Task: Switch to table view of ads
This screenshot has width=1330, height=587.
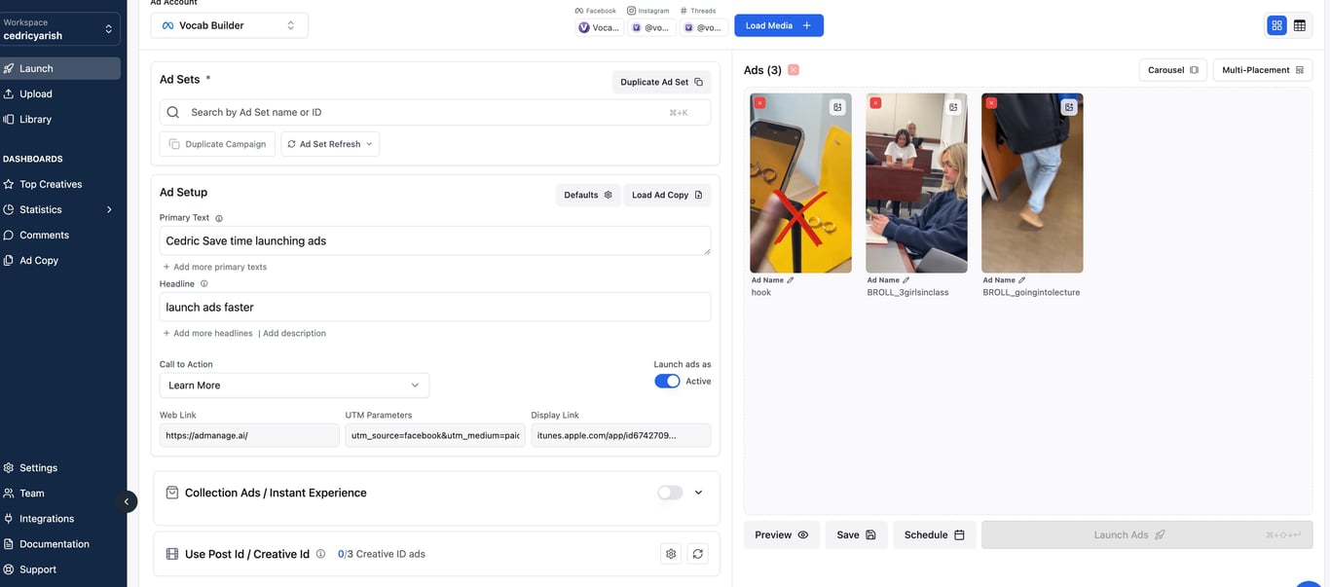Action: point(1299,25)
